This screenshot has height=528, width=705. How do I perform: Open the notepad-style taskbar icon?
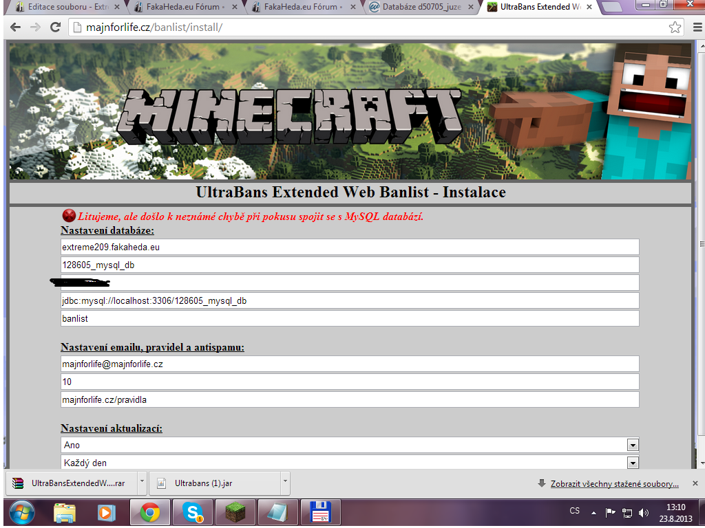coord(278,513)
